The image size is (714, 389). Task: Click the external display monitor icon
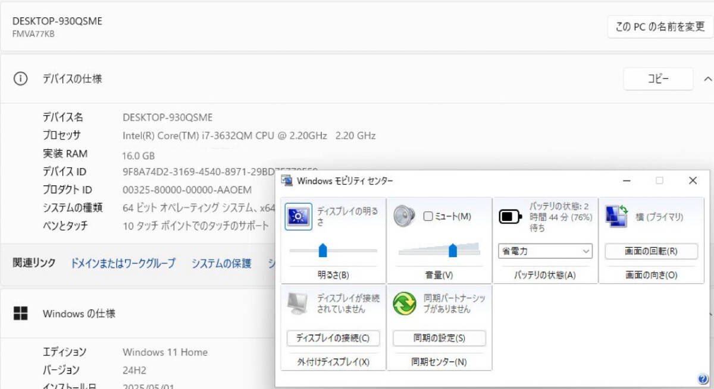coord(298,303)
